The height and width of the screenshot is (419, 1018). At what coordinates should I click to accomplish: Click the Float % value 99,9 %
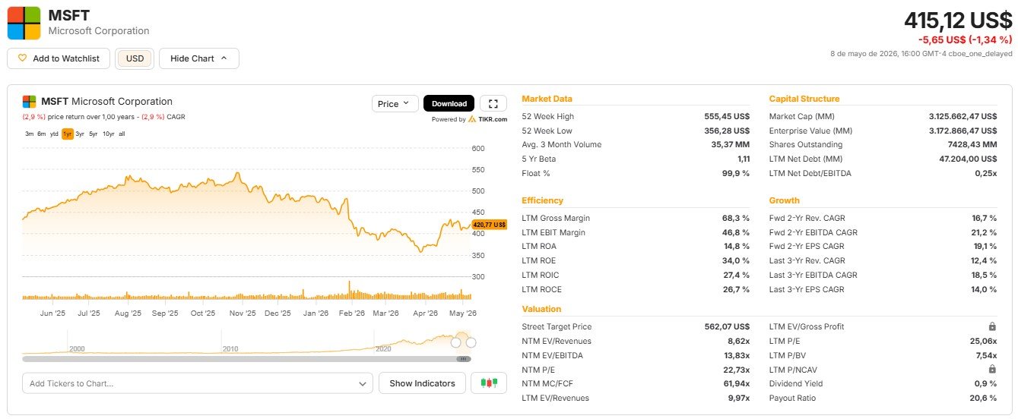click(x=735, y=173)
